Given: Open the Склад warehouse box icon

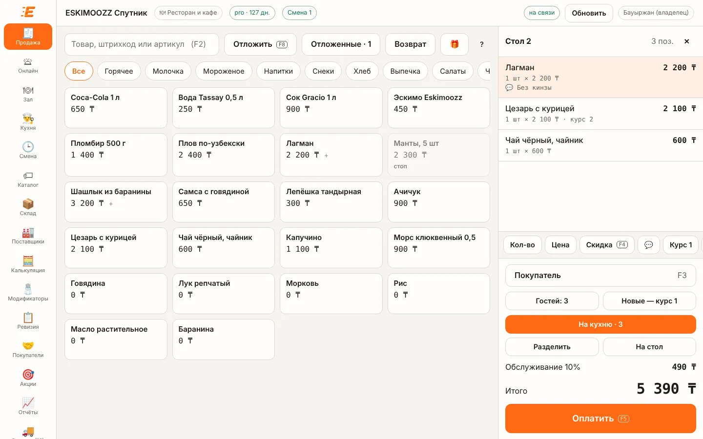Looking at the screenshot, I should click(28, 204).
